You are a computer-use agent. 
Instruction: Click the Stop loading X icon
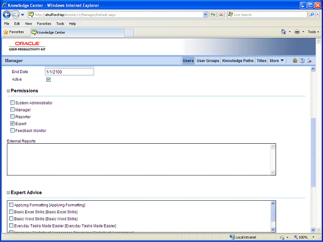click(221, 15)
